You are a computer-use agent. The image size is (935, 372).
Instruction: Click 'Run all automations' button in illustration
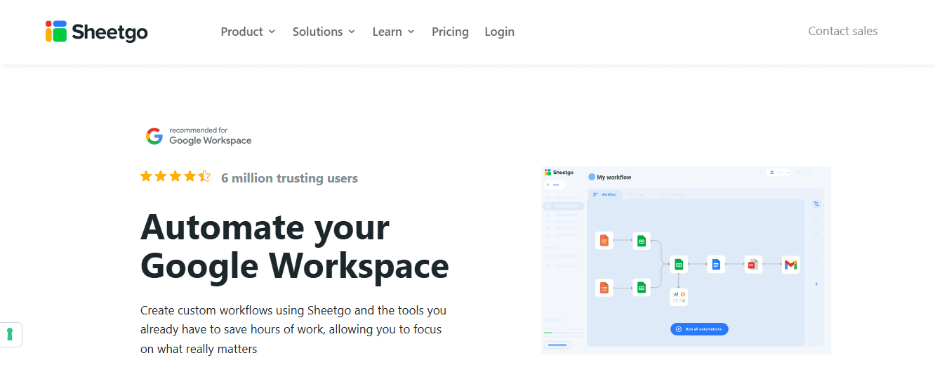coord(699,328)
